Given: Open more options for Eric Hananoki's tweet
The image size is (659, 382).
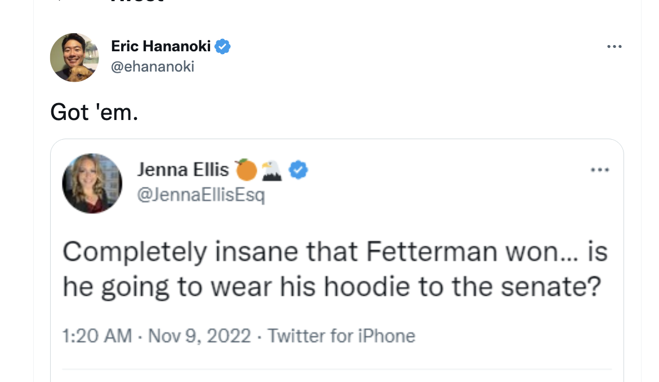Looking at the screenshot, I should point(614,47).
